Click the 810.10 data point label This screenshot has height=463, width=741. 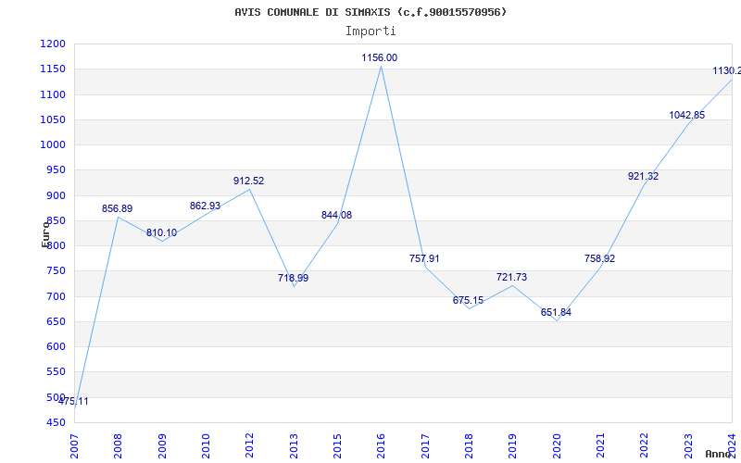click(x=161, y=233)
